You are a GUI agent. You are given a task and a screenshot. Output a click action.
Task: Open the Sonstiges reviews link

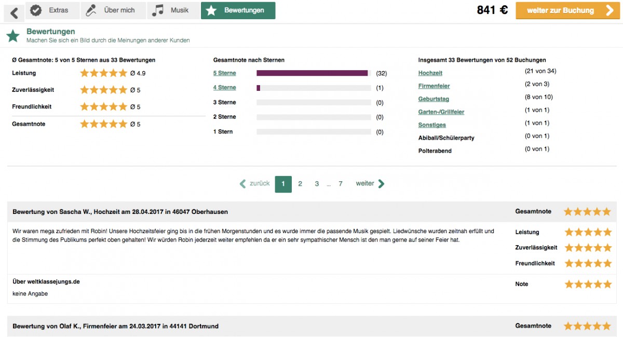[432, 125]
